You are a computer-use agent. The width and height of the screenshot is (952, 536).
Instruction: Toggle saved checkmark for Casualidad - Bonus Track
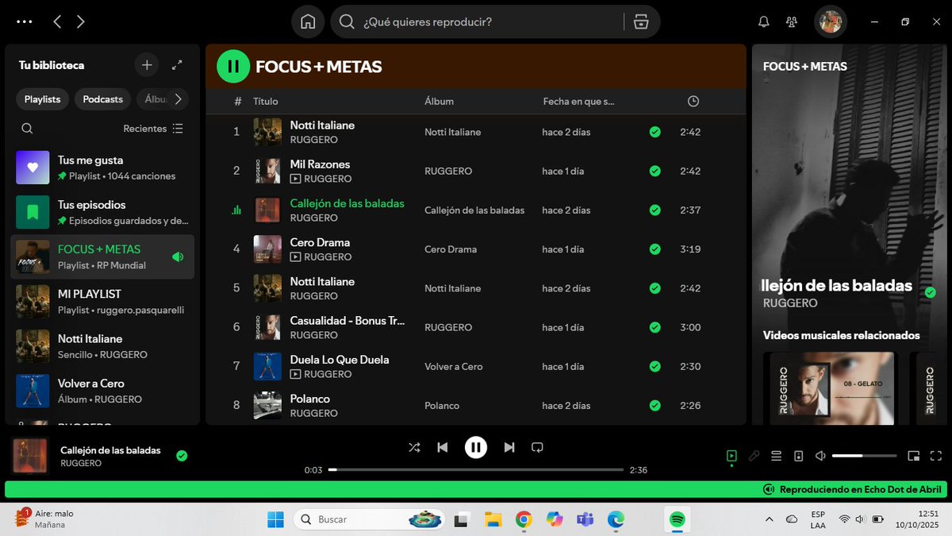tap(654, 327)
